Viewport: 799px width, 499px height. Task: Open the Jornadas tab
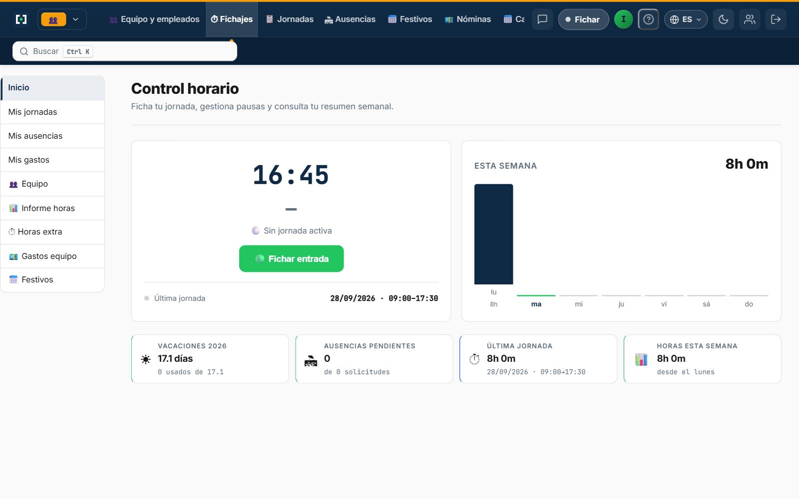(290, 19)
